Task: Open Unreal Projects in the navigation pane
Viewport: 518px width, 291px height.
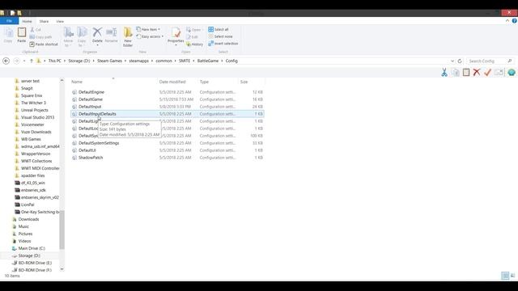Action: (x=34, y=110)
